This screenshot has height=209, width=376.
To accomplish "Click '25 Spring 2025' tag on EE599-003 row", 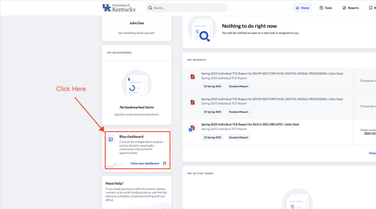I will 212,112.
